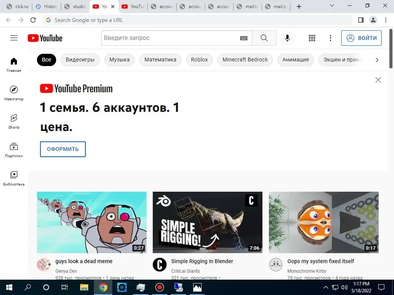Switch to the clck.ru tab
This screenshot has height=295, width=394.
point(17,7)
